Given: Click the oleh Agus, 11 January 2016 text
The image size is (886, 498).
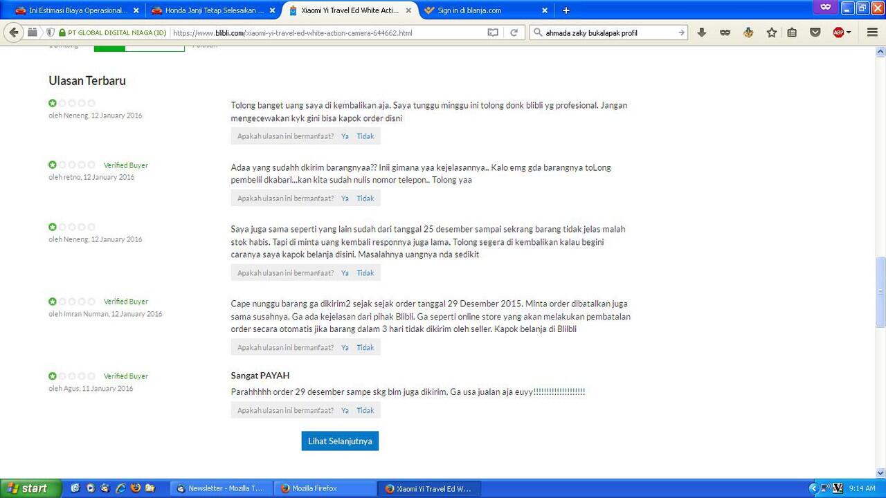Looking at the screenshot, I should [x=91, y=389].
